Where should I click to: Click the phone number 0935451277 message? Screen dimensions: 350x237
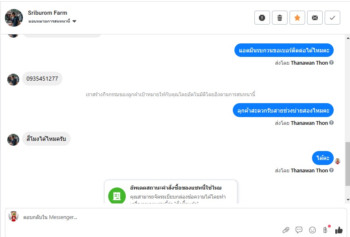(x=42, y=79)
